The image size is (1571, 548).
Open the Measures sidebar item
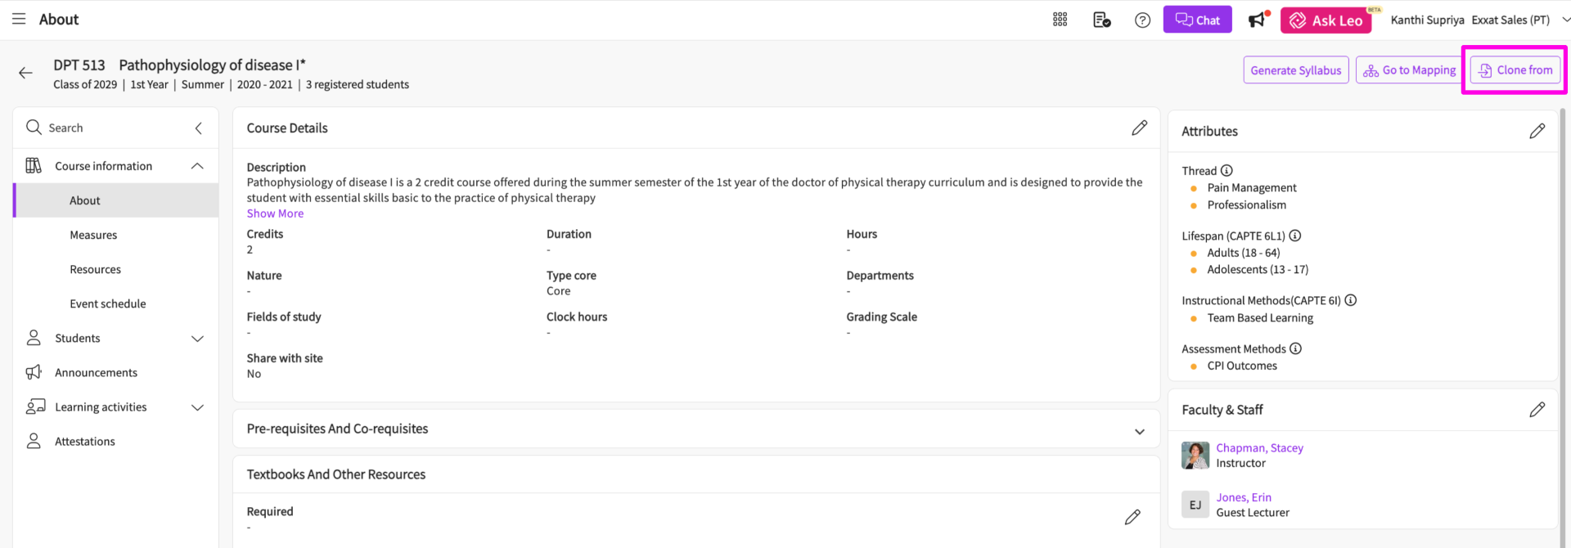coord(93,235)
